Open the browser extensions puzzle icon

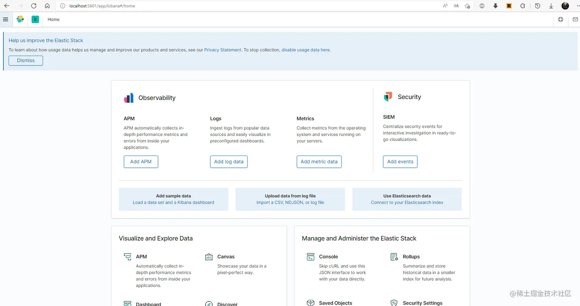(522, 6)
